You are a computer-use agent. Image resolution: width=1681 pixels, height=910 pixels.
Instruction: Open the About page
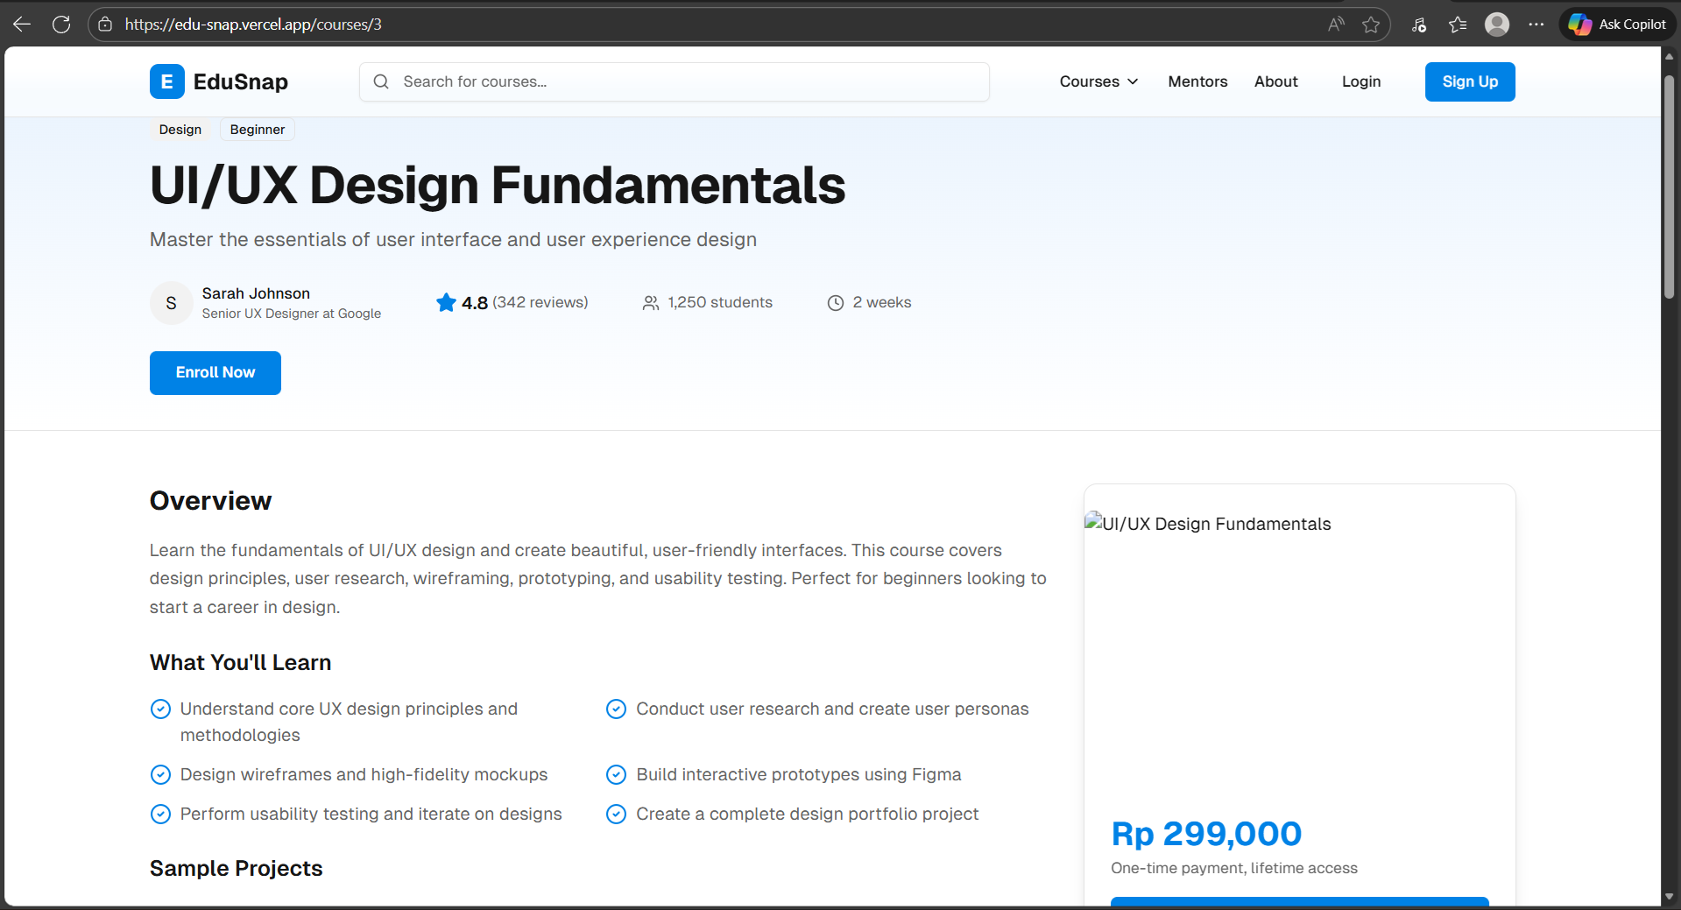1275,81
